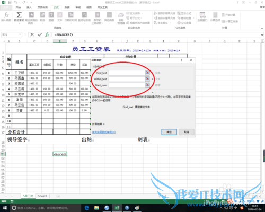
Task: Focus the Start_num input field
Action: click(127, 85)
